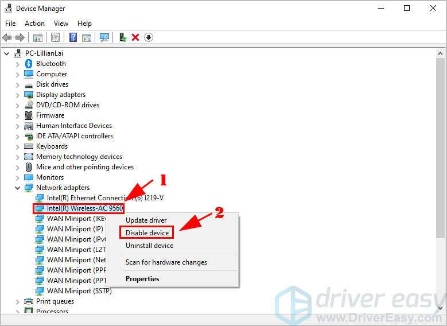Viewport: 447px width, 326px height.
Task: Click the Computer category monitor icon
Action: (x=29, y=74)
